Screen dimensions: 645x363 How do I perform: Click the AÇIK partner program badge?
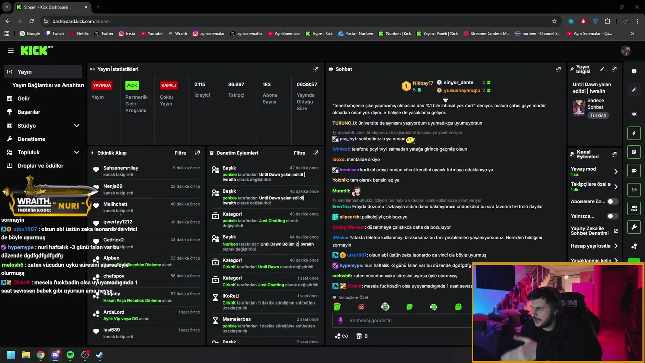point(132,85)
